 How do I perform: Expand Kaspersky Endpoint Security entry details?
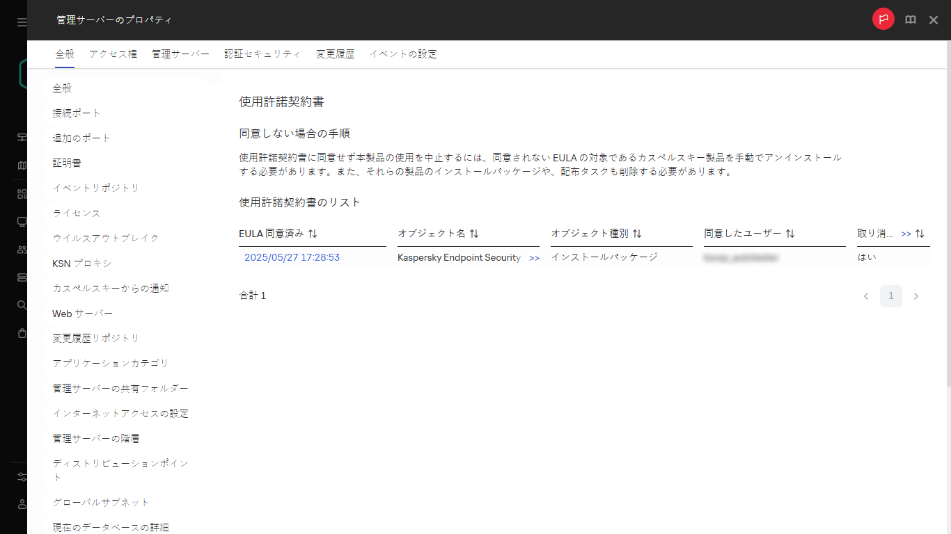click(x=535, y=257)
